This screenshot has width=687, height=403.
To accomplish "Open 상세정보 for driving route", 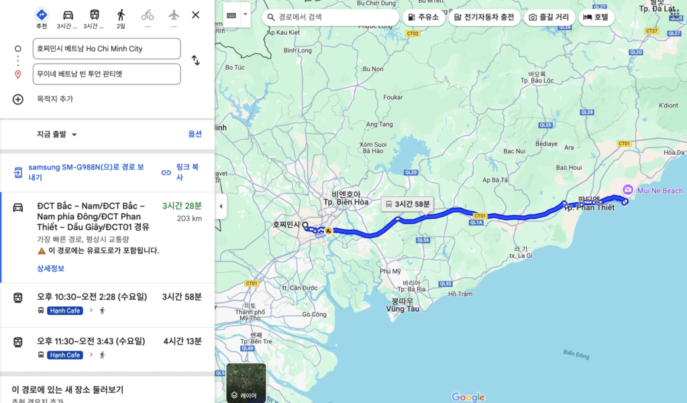I will 50,268.
